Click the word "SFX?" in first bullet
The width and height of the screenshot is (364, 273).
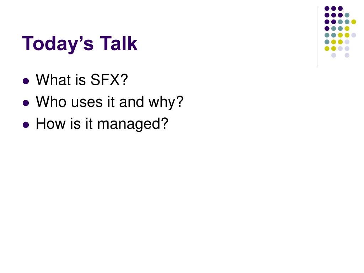click(109, 80)
